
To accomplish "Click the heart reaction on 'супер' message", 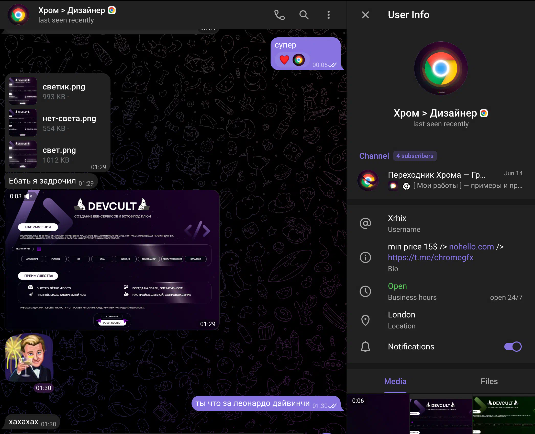I will [x=284, y=60].
